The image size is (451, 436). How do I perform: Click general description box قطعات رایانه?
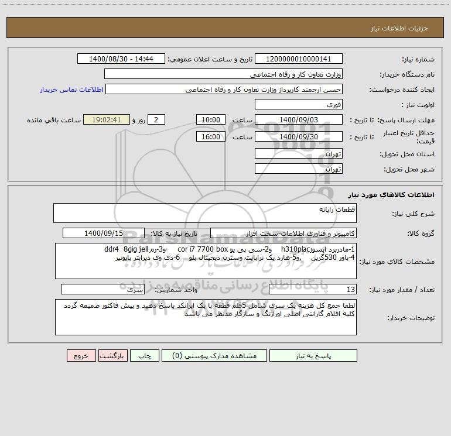pyautogui.click(x=205, y=213)
